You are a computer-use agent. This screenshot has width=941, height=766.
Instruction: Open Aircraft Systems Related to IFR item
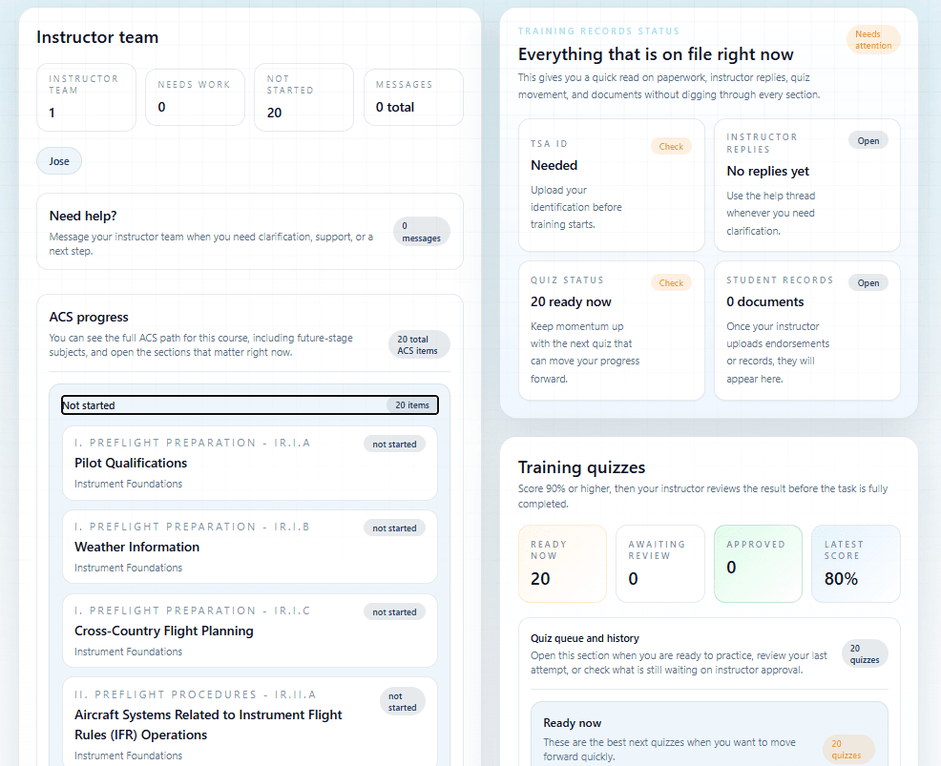tap(250, 723)
